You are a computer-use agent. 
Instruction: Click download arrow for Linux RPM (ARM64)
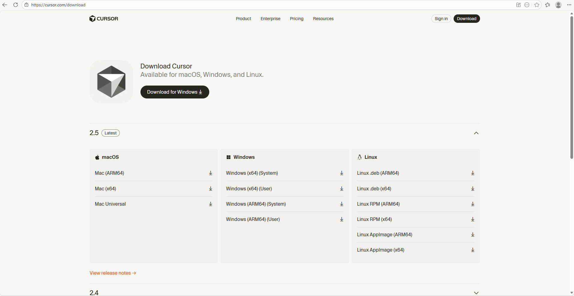coord(473,204)
